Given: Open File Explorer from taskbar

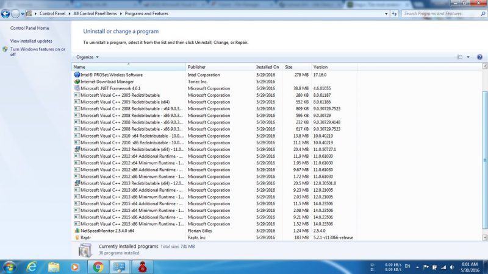Looking at the screenshot, I should click(x=54, y=267).
